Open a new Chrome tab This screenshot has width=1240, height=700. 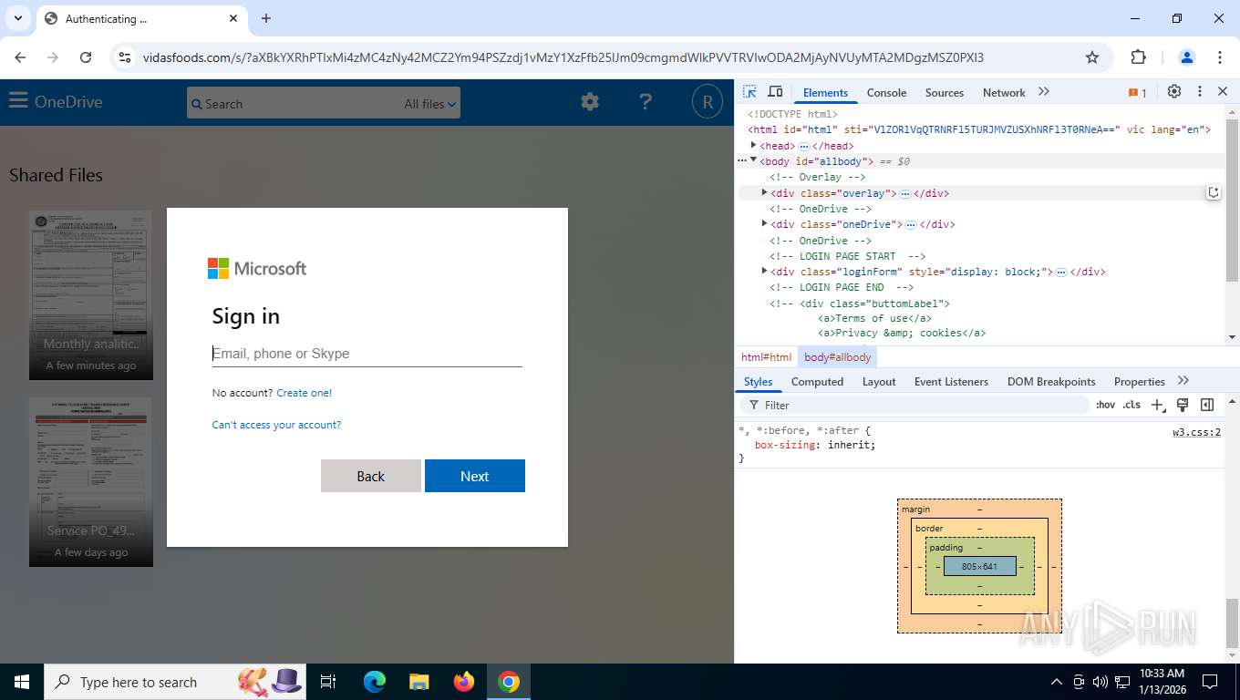(266, 18)
